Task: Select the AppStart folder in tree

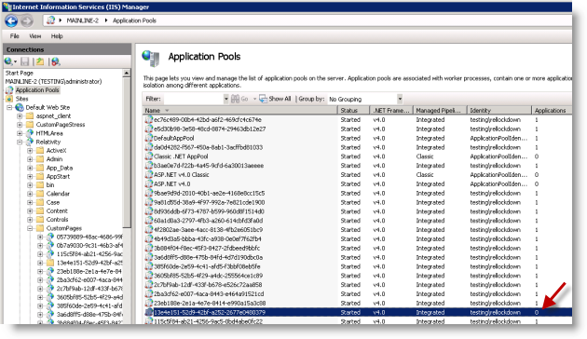Action: pos(58,177)
